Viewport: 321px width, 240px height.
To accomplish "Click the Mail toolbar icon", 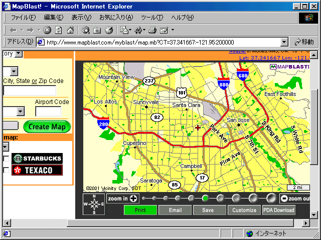I will (x=124, y=30).
